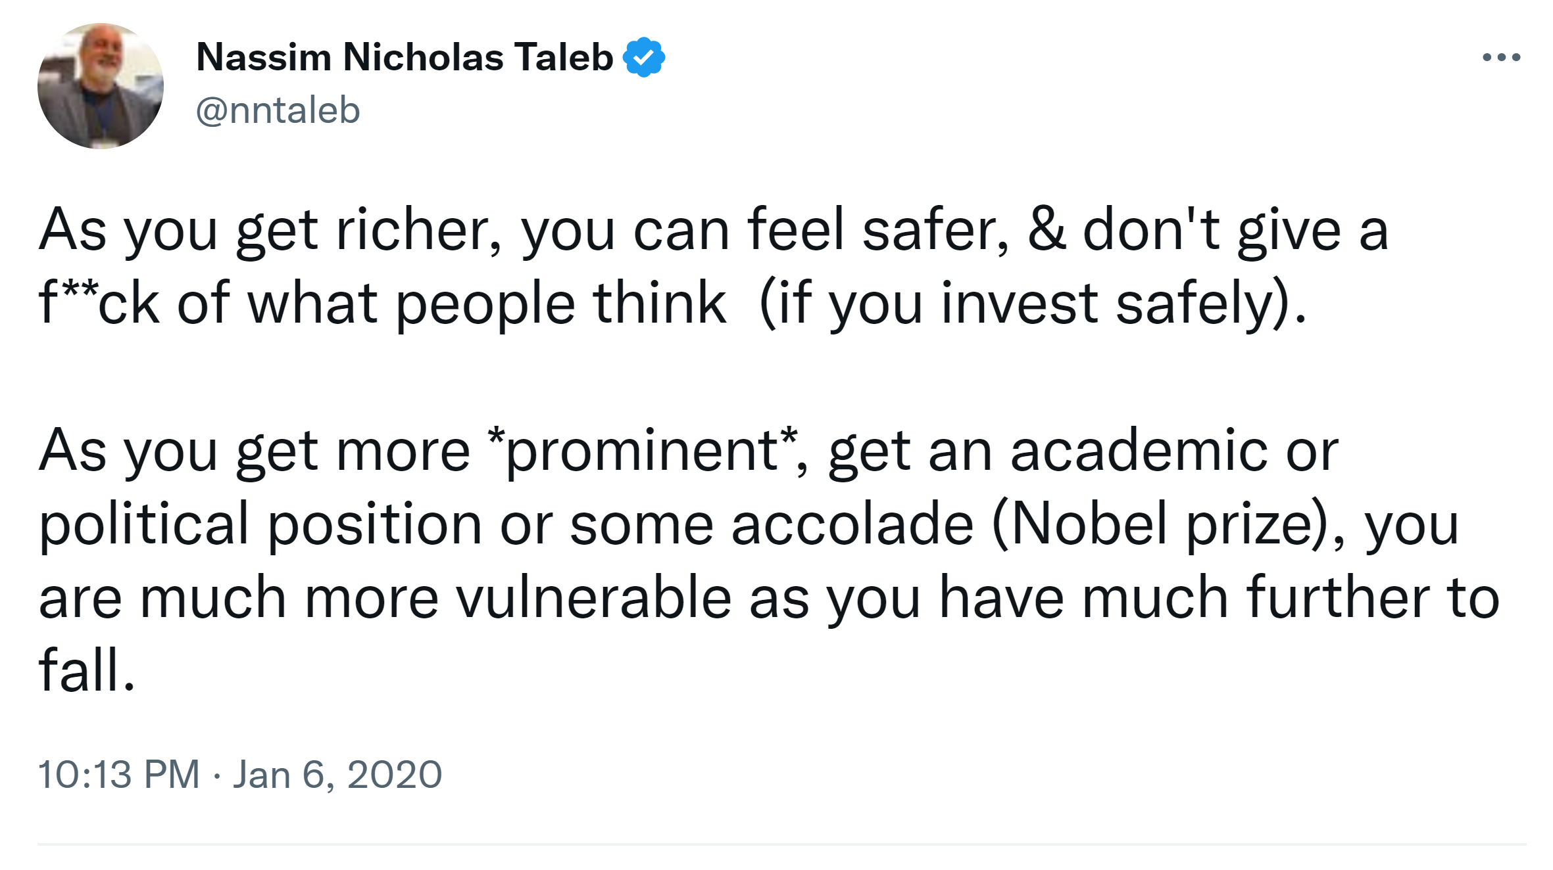Click the blue verified checkmark badge
This screenshot has height=870, width=1553.
click(643, 57)
